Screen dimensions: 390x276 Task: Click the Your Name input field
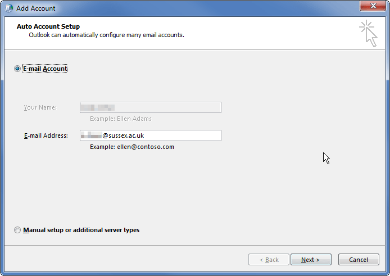(x=151, y=107)
